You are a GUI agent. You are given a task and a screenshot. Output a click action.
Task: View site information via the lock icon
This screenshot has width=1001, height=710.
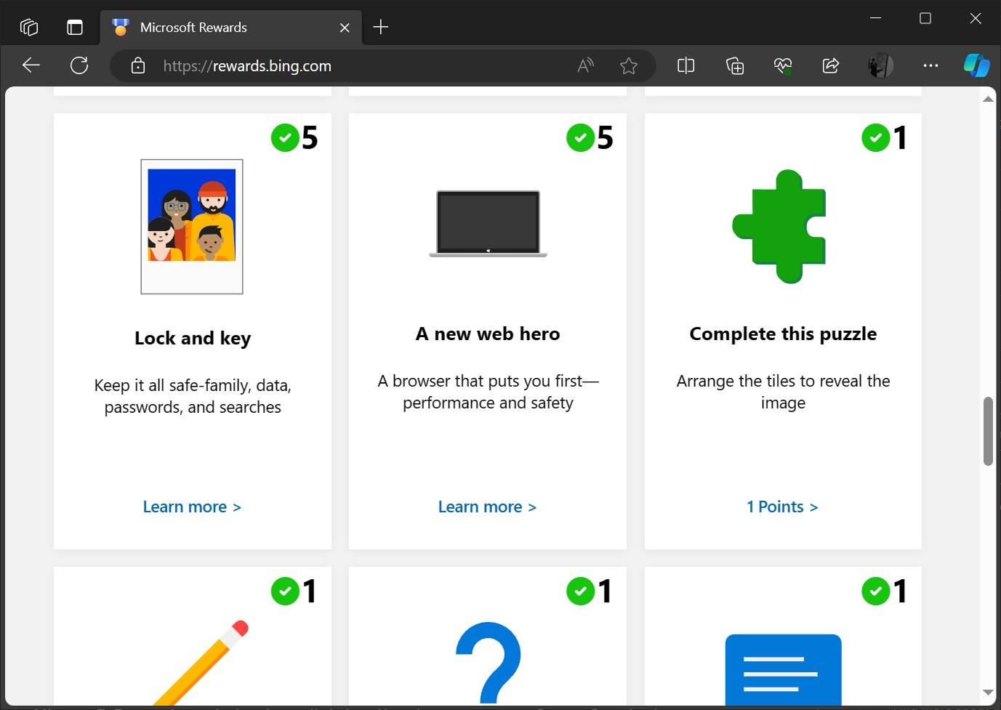point(137,65)
